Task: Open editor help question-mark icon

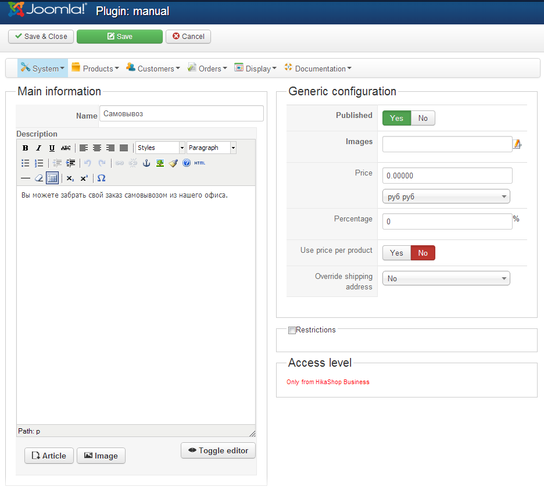Action: click(x=187, y=163)
